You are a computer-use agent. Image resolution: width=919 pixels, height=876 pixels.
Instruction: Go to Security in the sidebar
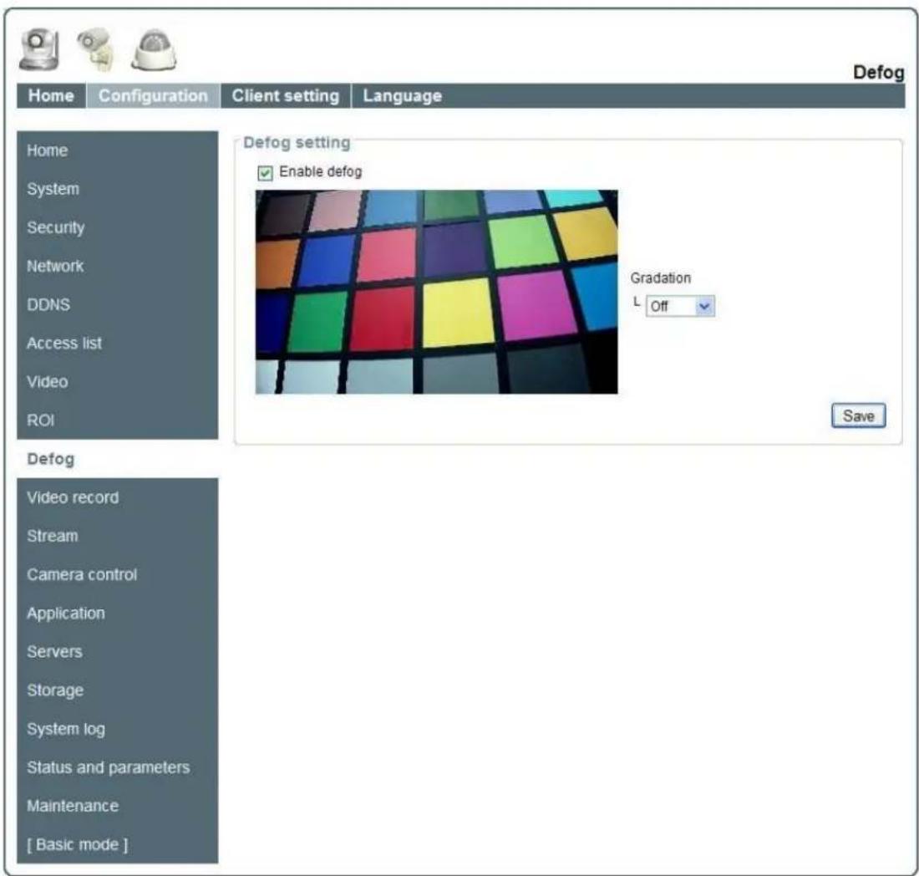pos(117,227)
